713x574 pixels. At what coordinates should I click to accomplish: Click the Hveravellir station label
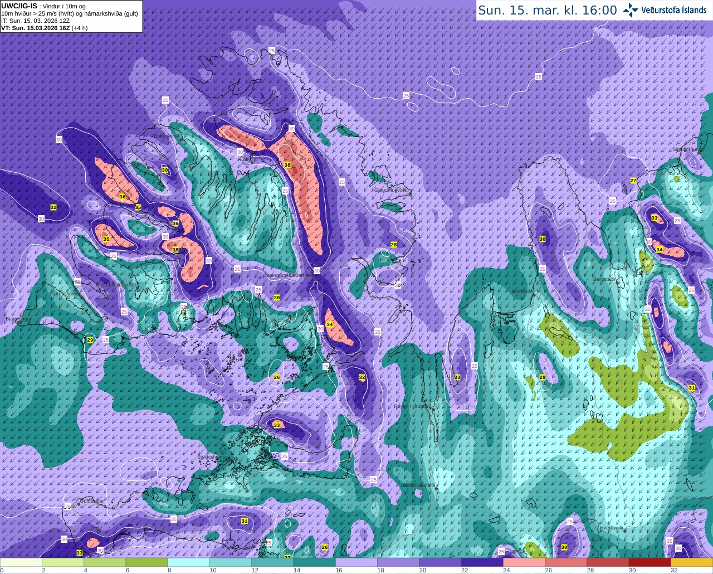click(612, 527)
